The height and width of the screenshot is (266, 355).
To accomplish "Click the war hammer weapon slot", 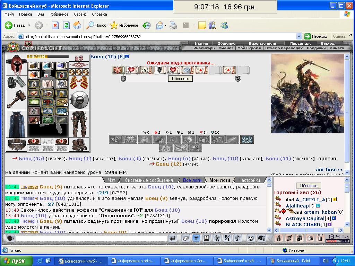I will (x=16, y=99).
